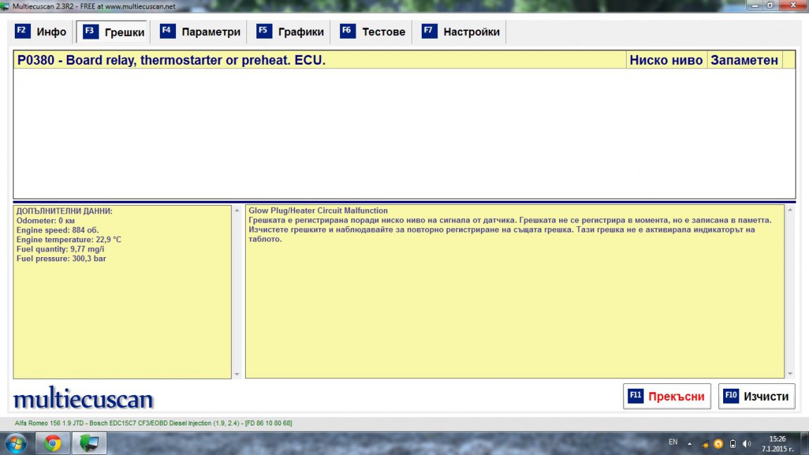The width and height of the screenshot is (809, 455).
Task: Click the network signal tray icon
Action: click(704, 444)
